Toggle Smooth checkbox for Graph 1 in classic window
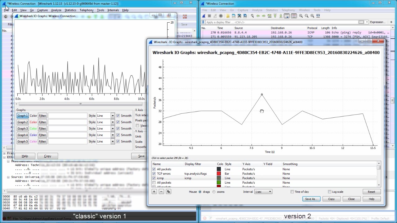 coord(118,116)
